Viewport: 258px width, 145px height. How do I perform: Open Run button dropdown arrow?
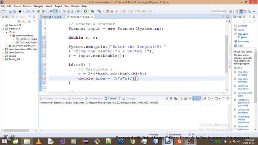click(x=89, y=11)
